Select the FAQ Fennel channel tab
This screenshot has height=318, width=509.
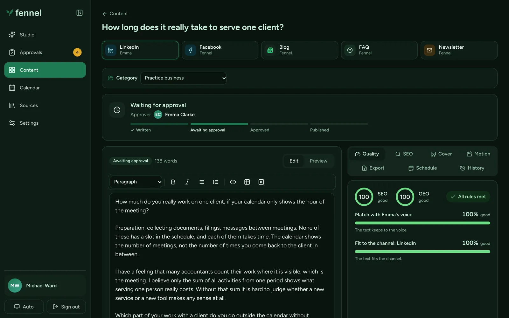point(379,50)
